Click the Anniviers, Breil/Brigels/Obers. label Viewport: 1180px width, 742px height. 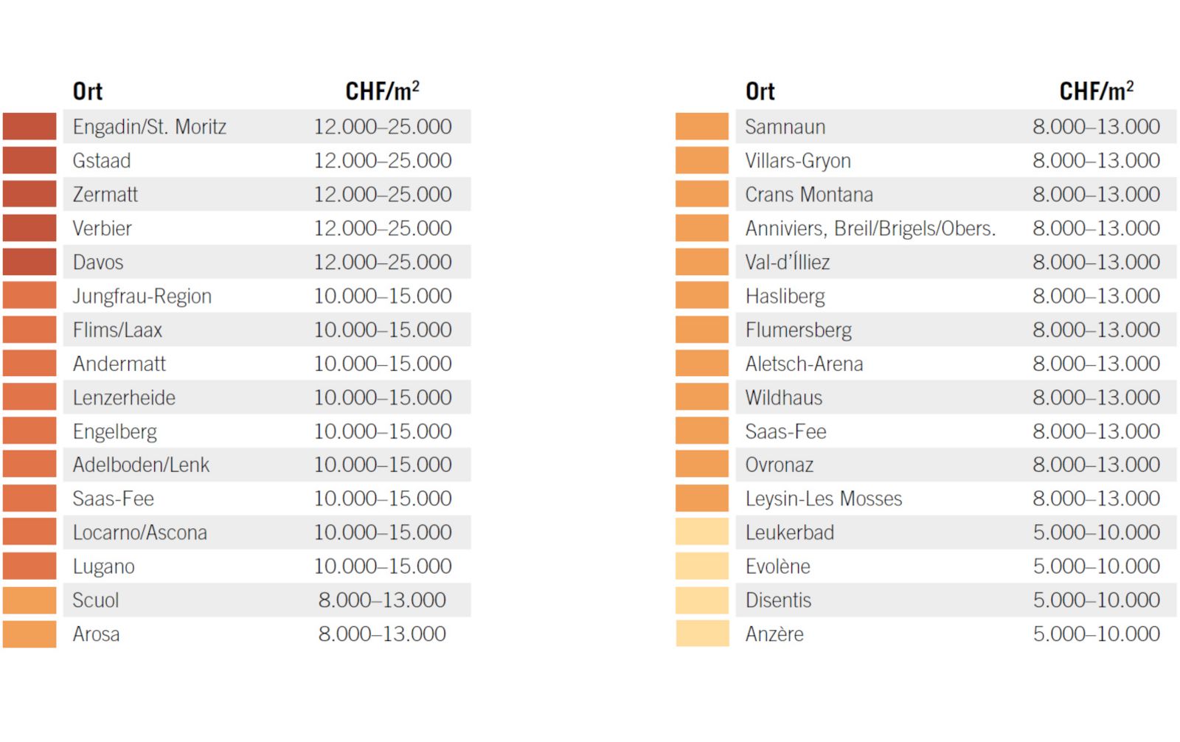[x=870, y=229]
